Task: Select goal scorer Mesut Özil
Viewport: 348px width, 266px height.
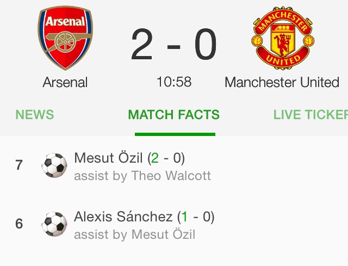Action: [109, 158]
